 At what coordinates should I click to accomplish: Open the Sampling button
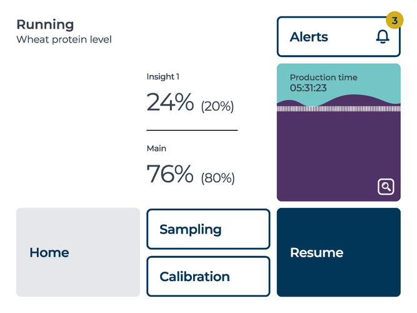tap(208, 229)
